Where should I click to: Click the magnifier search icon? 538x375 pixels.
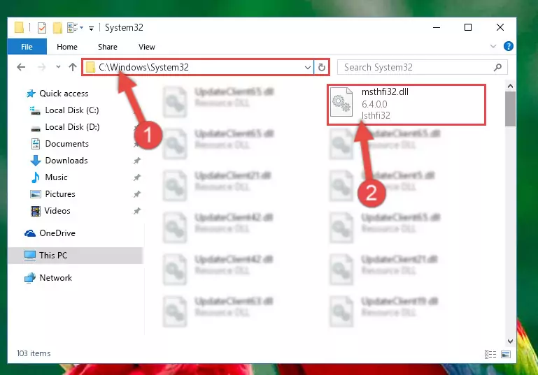[497, 68]
